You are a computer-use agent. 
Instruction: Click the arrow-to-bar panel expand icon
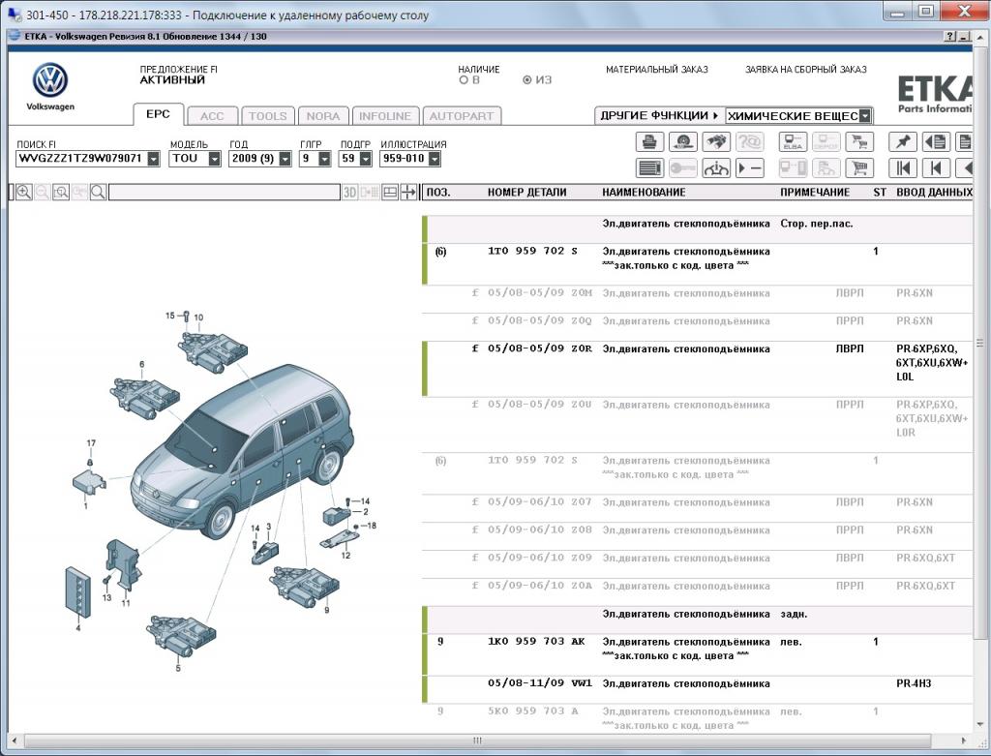click(409, 193)
